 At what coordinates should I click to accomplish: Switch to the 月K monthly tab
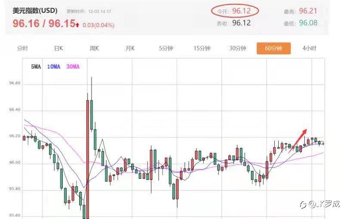point(130,48)
